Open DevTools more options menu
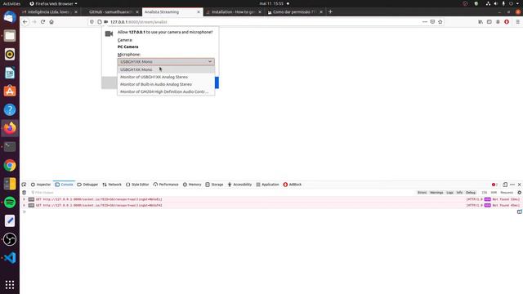Viewport: 523px width, 294px height. [x=512, y=185]
